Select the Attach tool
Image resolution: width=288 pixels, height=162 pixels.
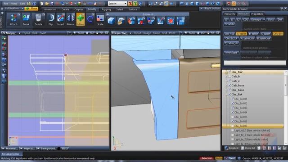pyautogui.click(x=13, y=19)
